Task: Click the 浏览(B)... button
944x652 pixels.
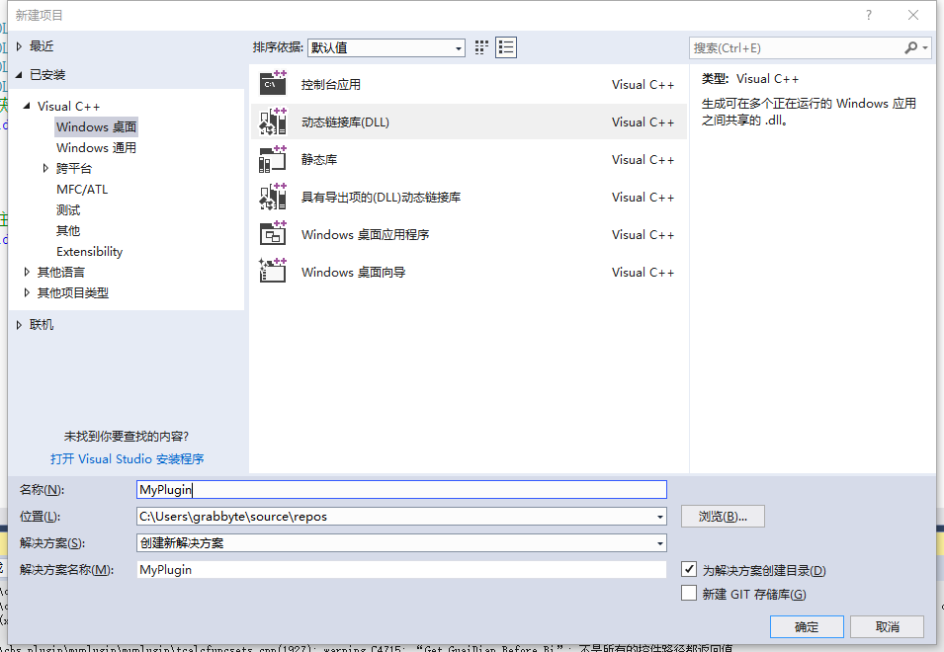Action: pyautogui.click(x=723, y=516)
